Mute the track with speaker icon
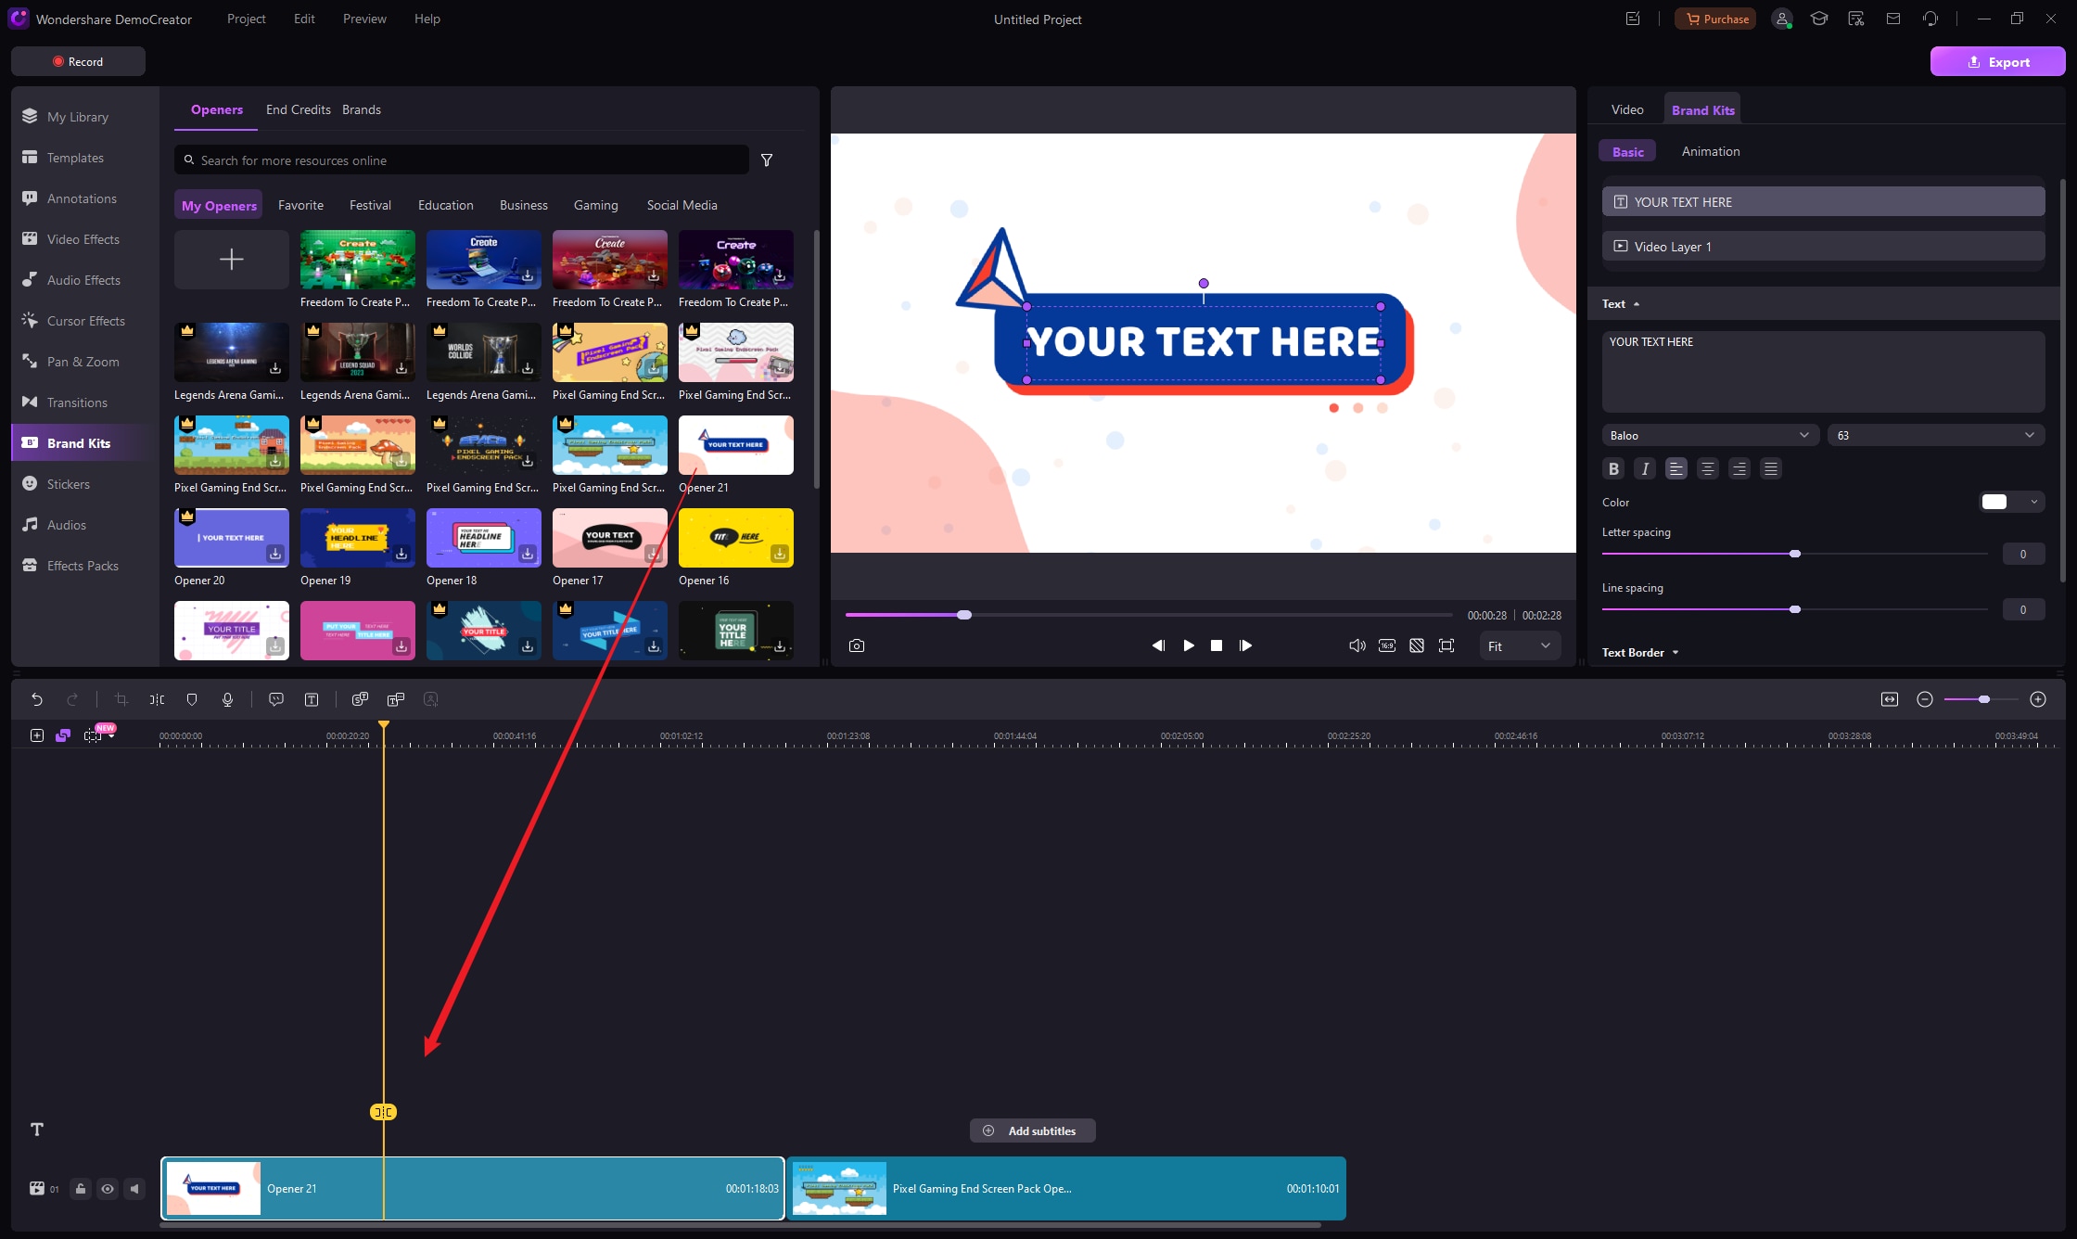The image size is (2077, 1239). 134,1189
